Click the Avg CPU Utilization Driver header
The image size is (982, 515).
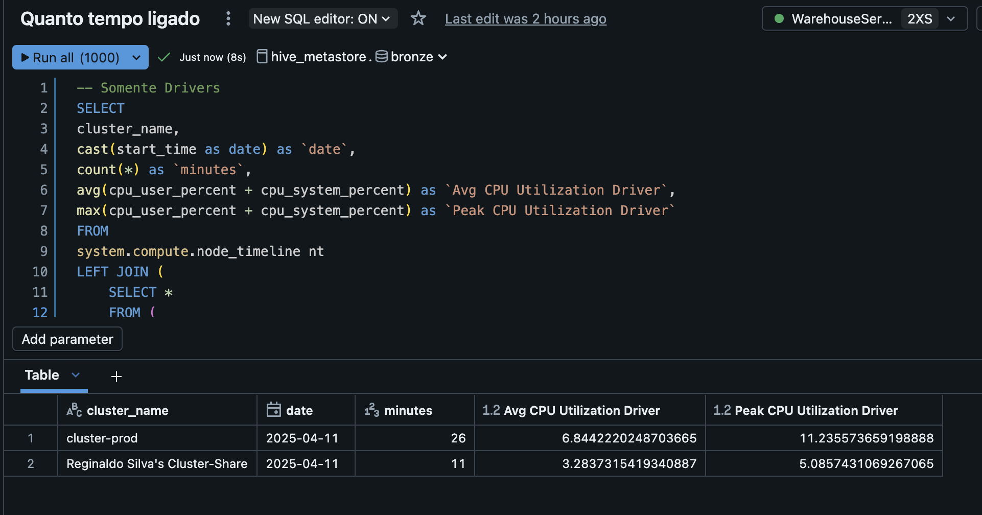point(590,410)
